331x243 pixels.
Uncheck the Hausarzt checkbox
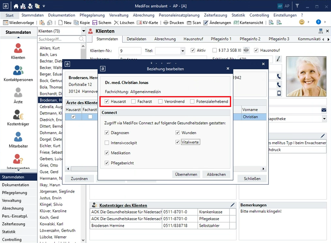[x=107, y=102]
